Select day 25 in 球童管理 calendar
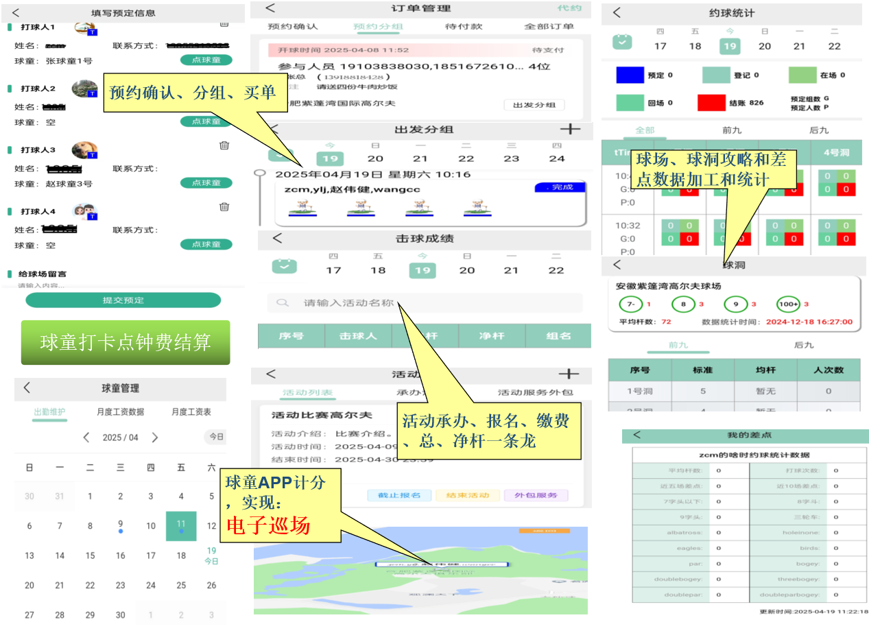Screen dimensions: 869x633 click(181, 585)
